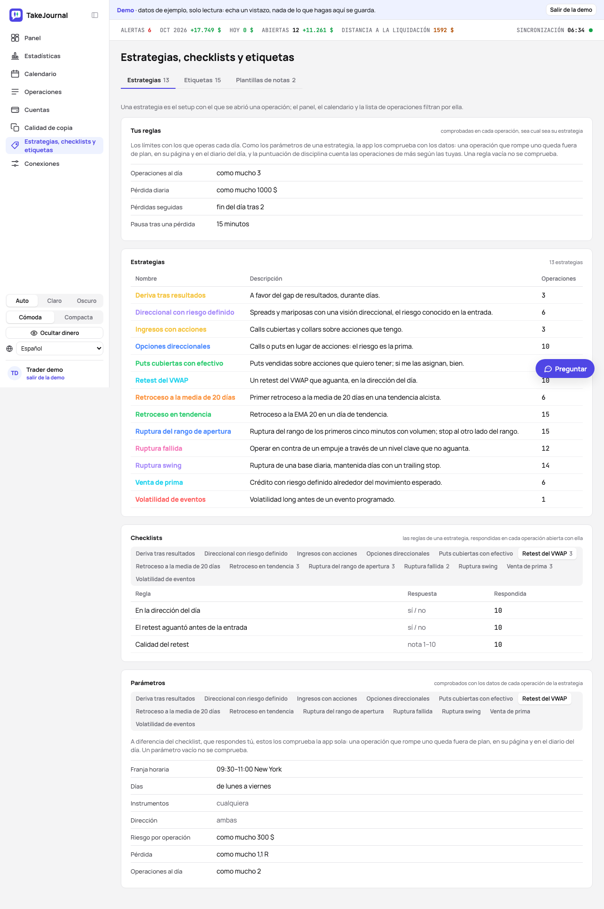
Task: Click the ABIERTAS 12 status entry
Action: [297, 30]
